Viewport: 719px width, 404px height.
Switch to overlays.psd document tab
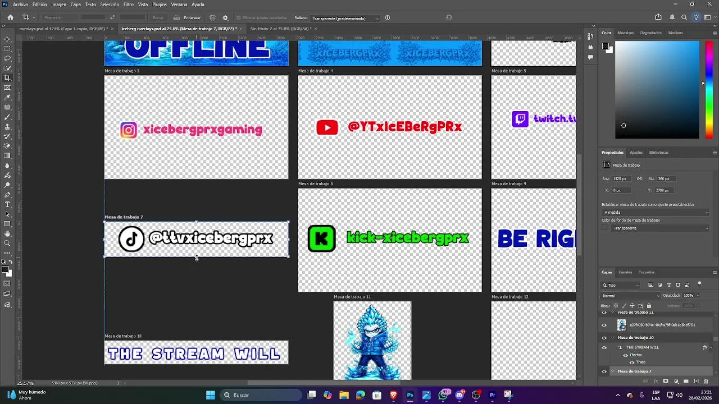coord(64,29)
